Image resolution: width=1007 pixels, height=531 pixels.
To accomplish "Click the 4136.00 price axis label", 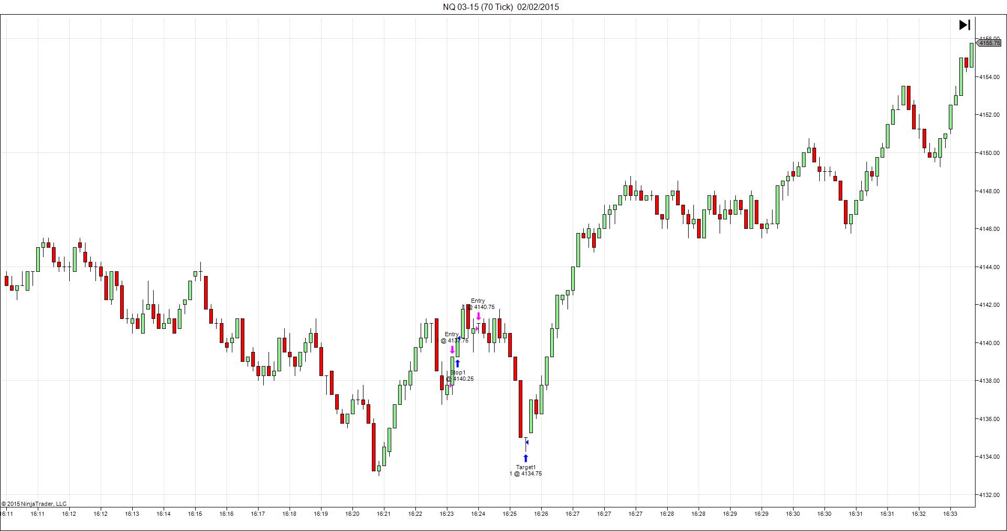I will click(x=989, y=419).
